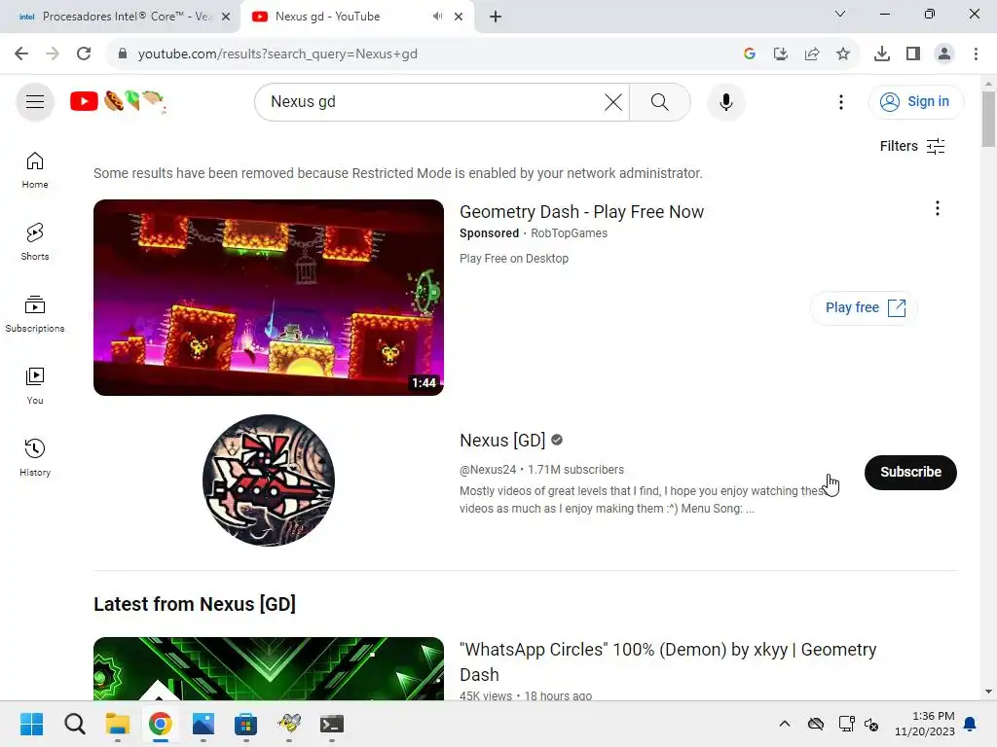Go forward one page
Screen dimensions: 997x747
point(53,54)
